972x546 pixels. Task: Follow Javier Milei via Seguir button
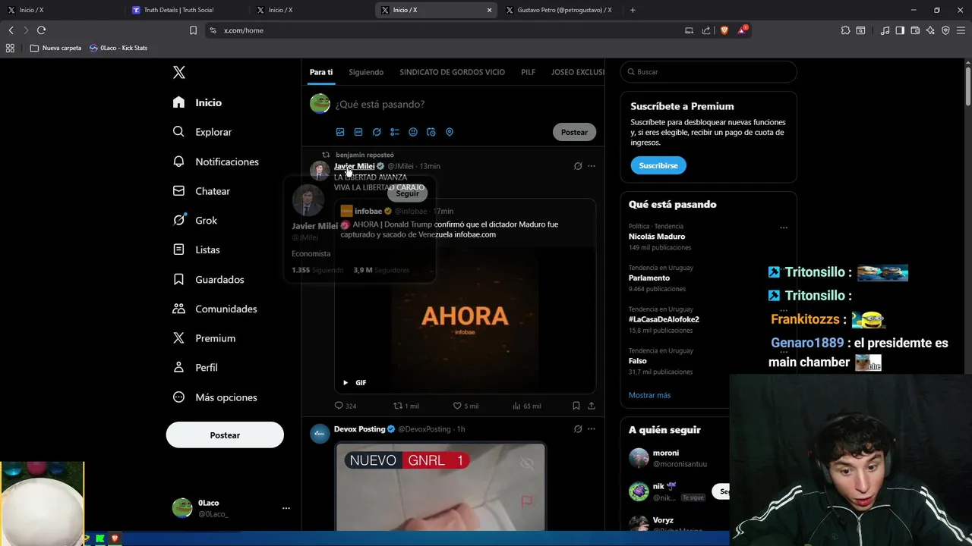click(x=407, y=193)
